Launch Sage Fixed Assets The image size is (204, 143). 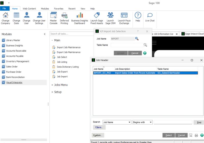pos(97,18)
